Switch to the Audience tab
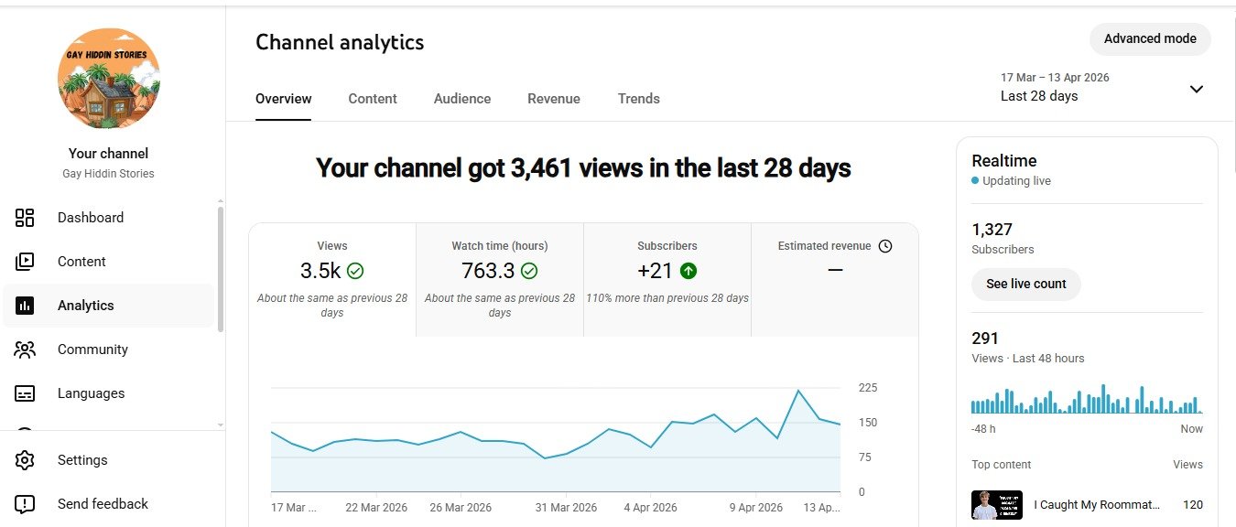 click(462, 99)
